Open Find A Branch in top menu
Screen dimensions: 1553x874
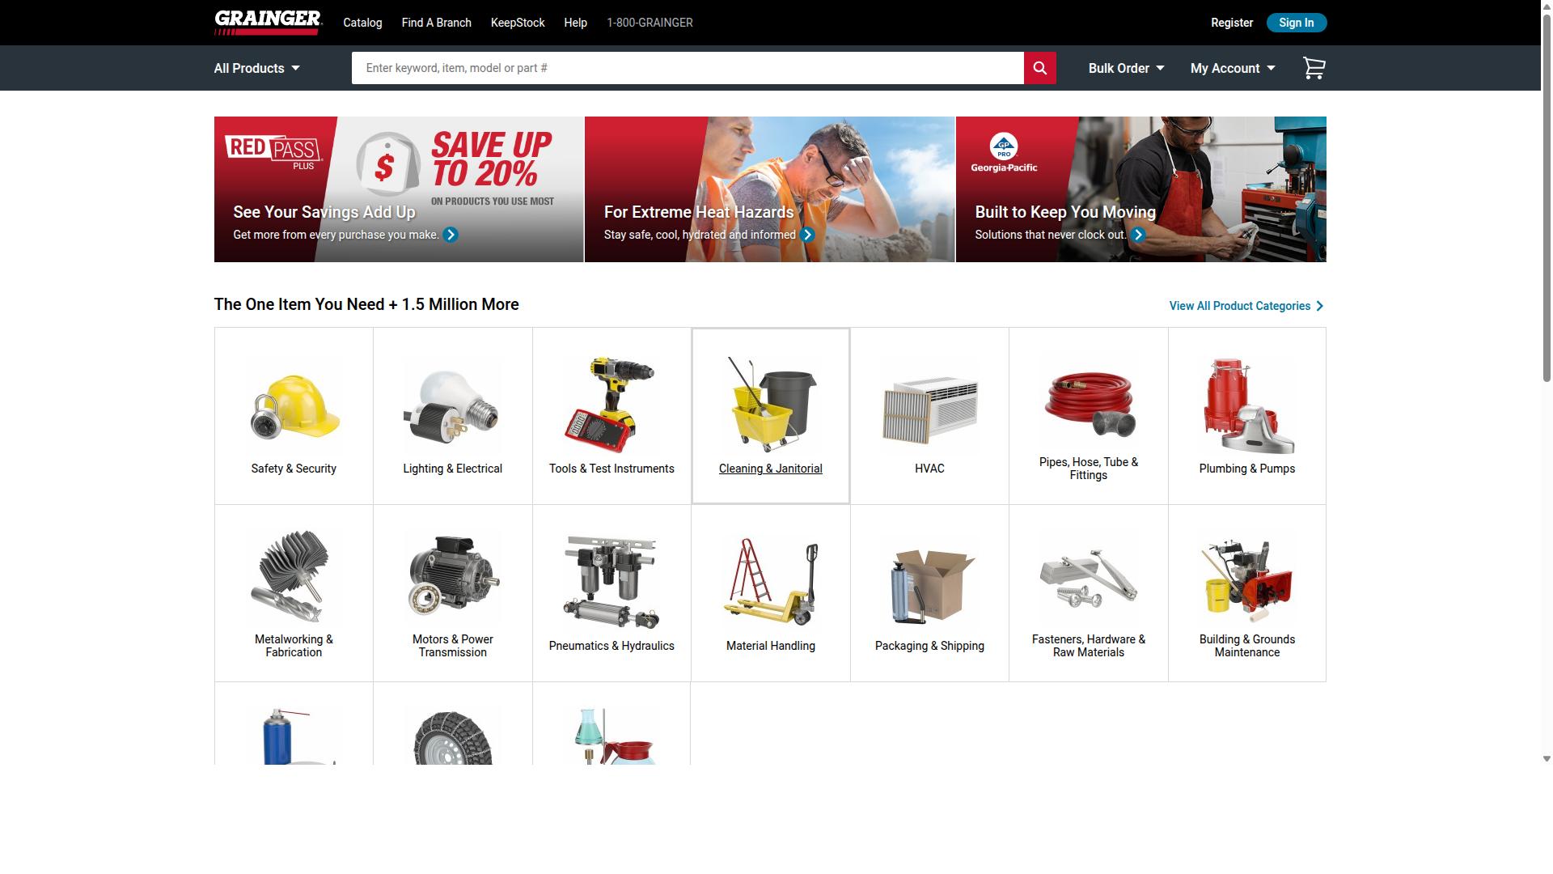point(436,23)
